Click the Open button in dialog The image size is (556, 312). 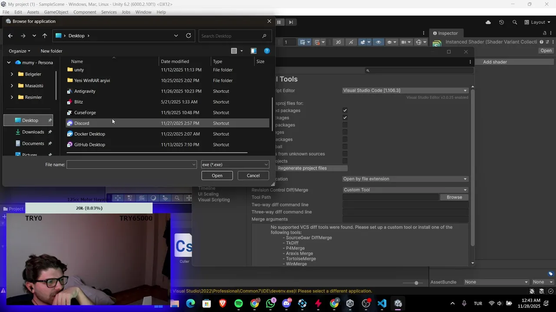217,175
